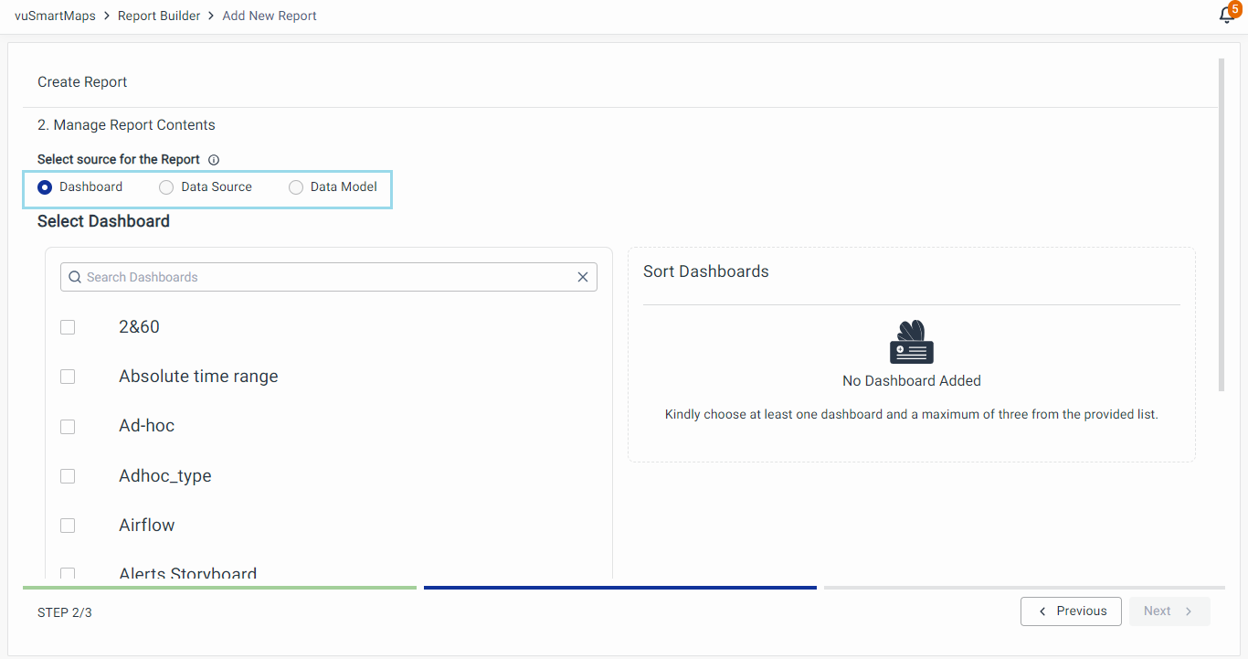Focus the Search Dashboards input field
This screenshot has width=1248, height=659.
(x=329, y=277)
